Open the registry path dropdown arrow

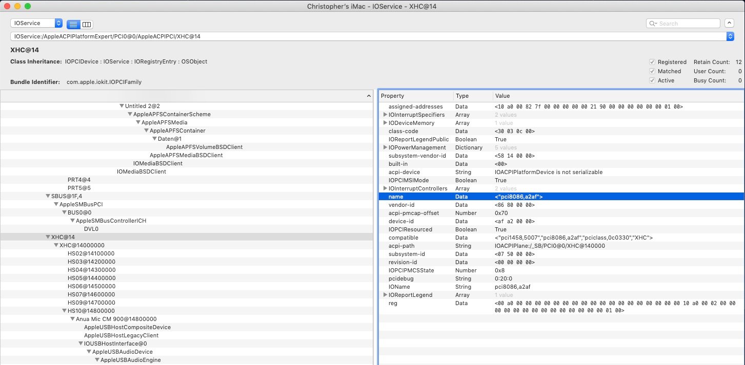(x=730, y=36)
